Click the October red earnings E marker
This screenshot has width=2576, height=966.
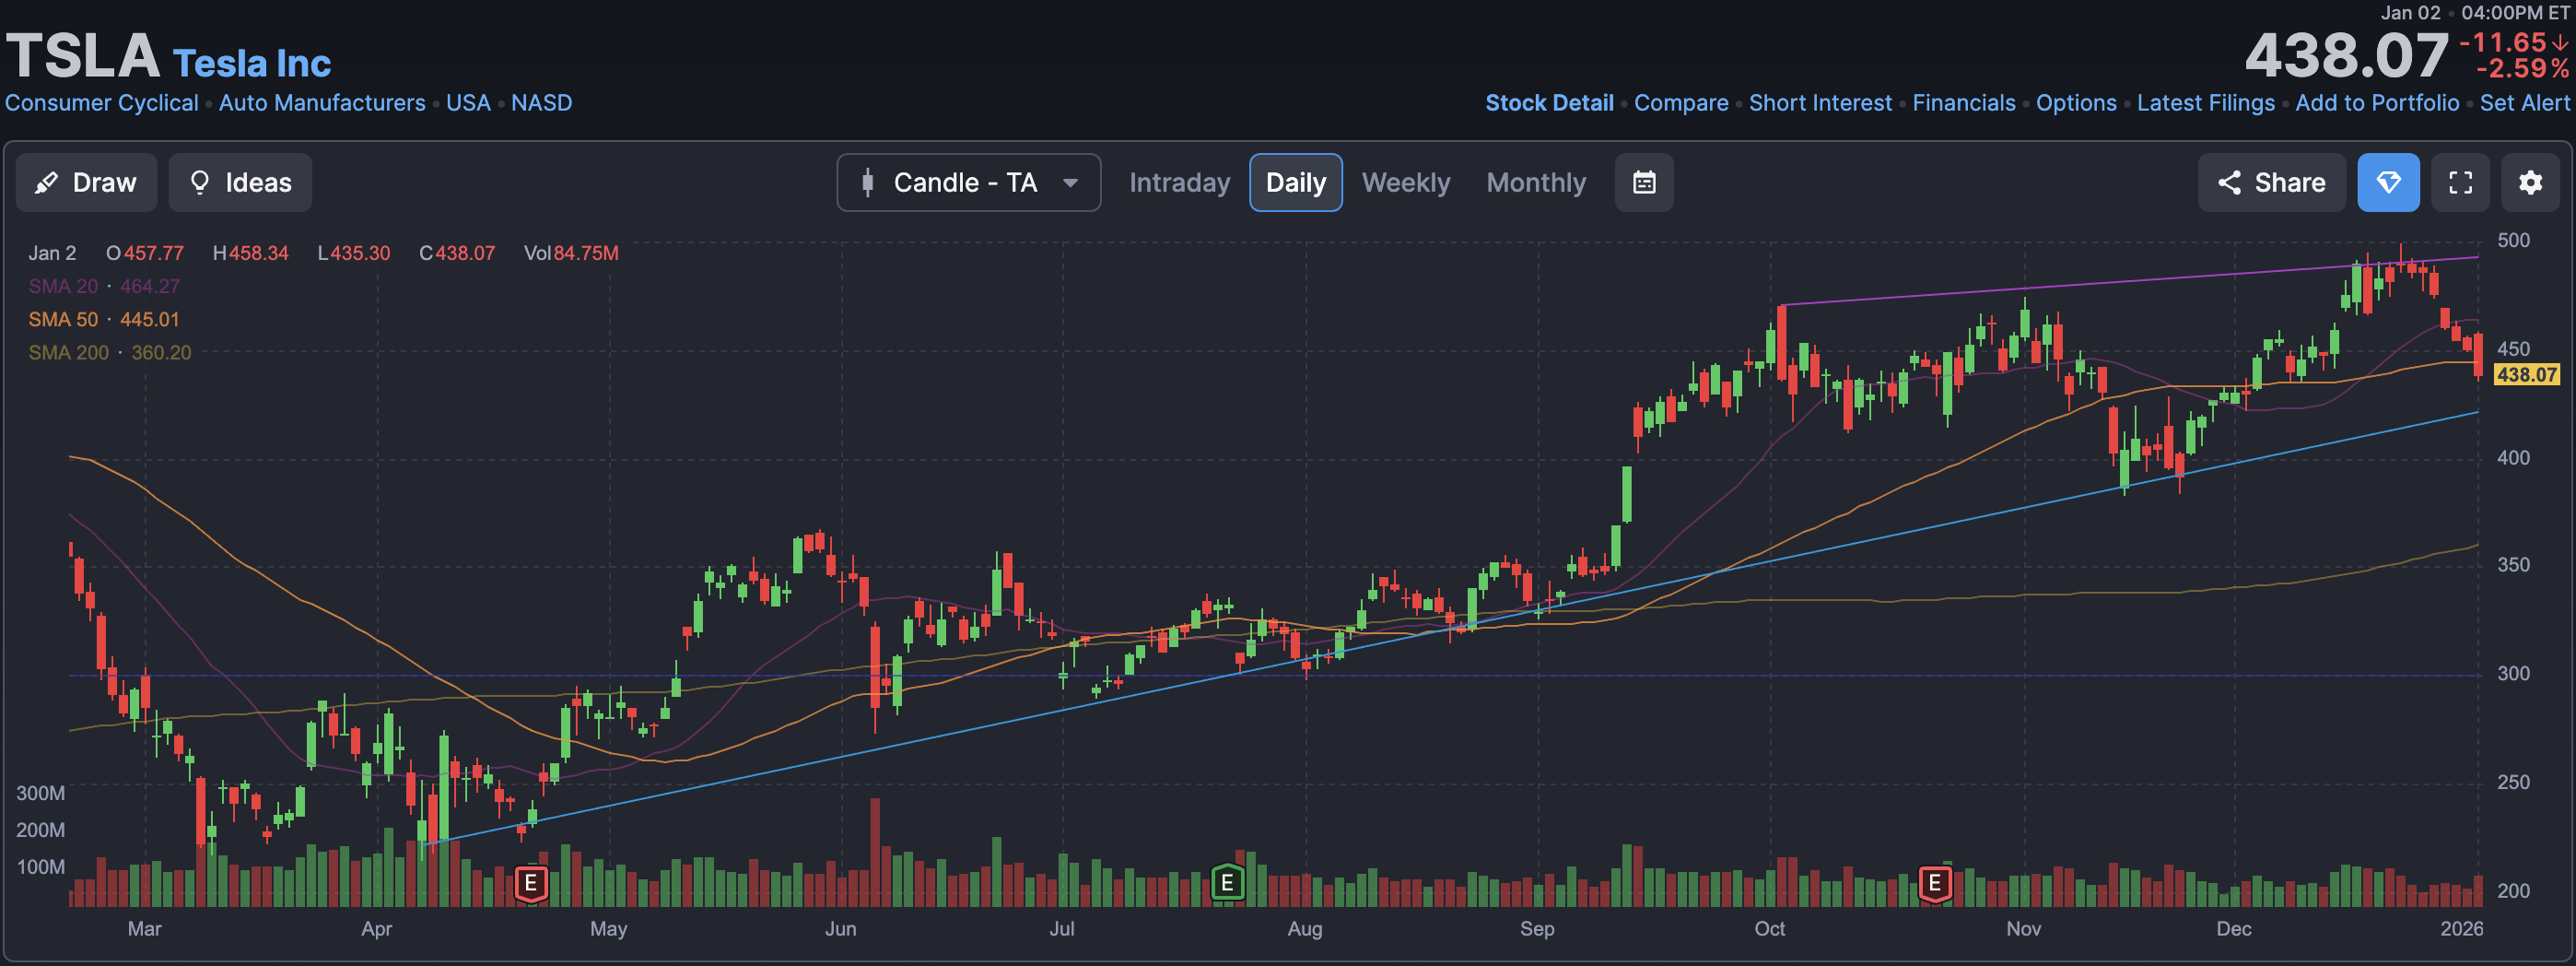[x=1935, y=883]
